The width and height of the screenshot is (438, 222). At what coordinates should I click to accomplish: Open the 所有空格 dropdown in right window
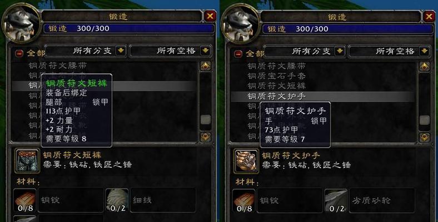(425, 51)
